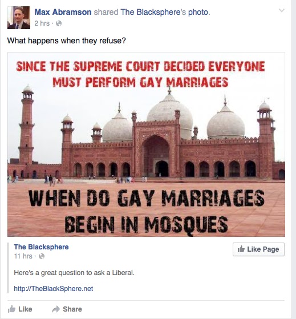Image resolution: width=296 pixels, height=319 pixels.
Task: Click the Like thumbs-up icon at bottom
Action: [x=11, y=309]
